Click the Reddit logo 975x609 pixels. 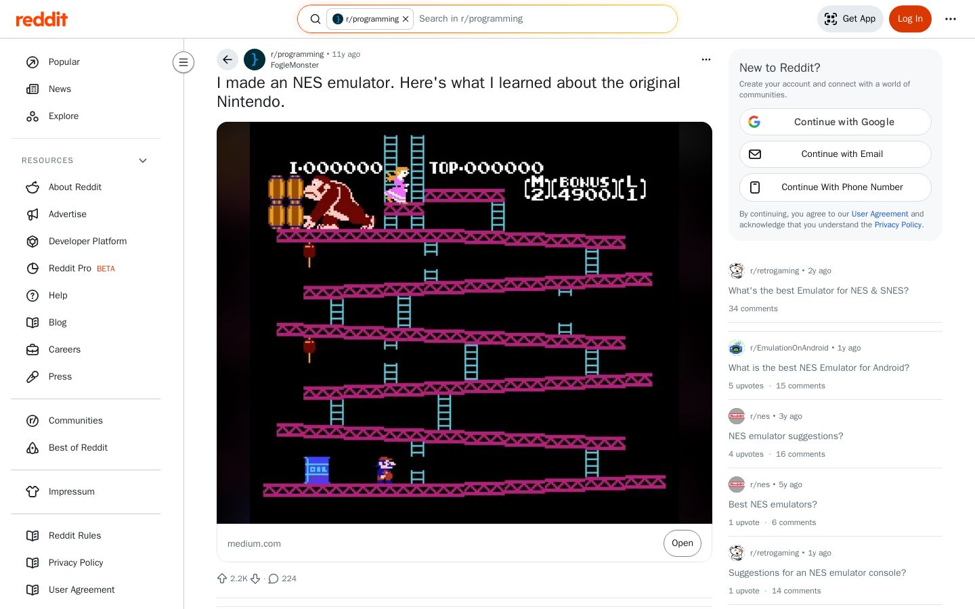click(42, 19)
